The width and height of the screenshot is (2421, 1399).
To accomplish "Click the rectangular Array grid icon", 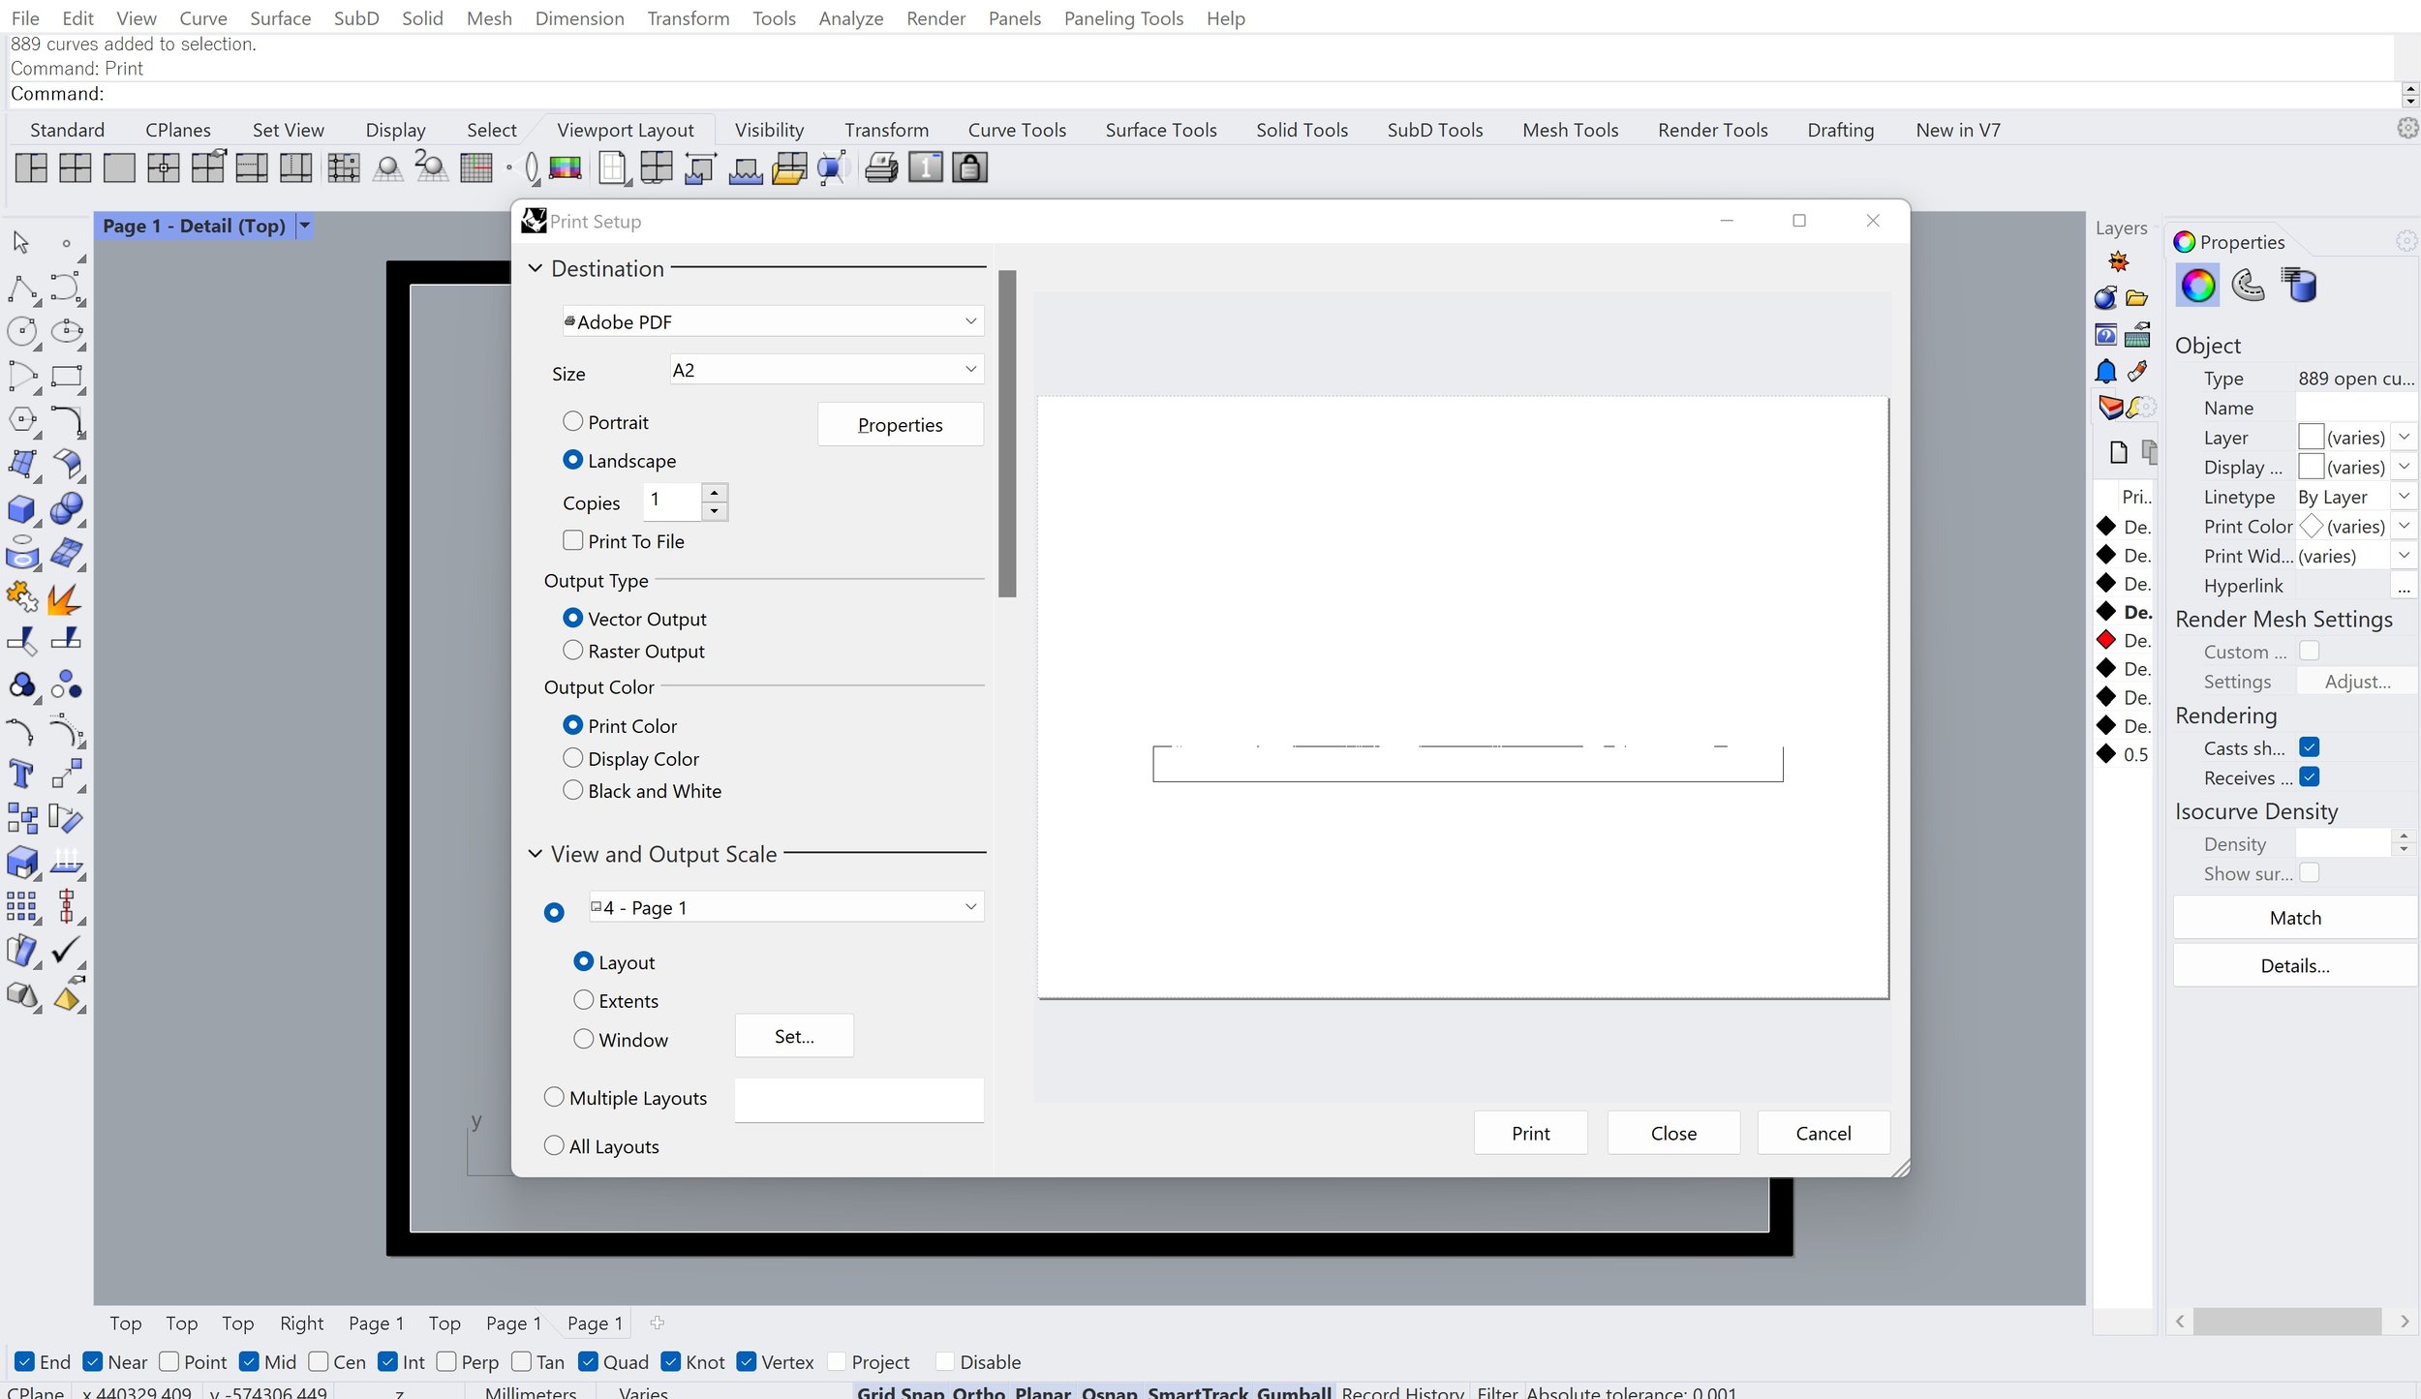I will (23, 907).
